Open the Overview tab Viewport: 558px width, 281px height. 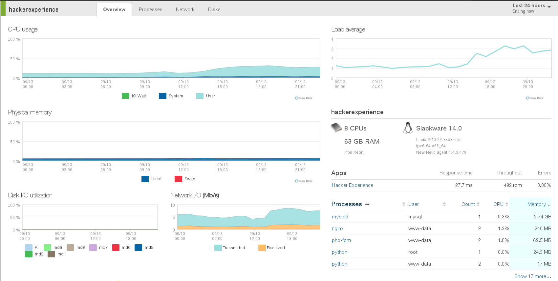(x=114, y=10)
